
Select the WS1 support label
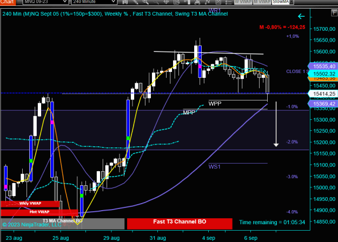coord(214,166)
